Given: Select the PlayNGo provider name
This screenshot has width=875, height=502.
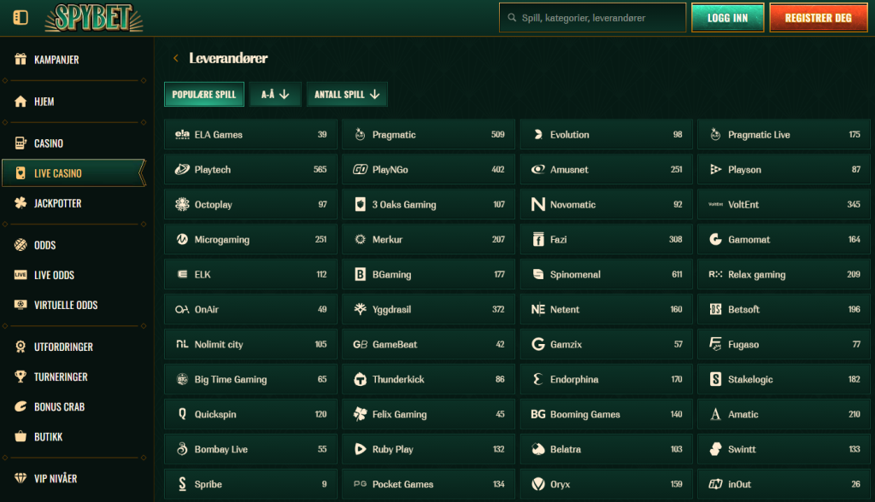Looking at the screenshot, I should tap(390, 170).
